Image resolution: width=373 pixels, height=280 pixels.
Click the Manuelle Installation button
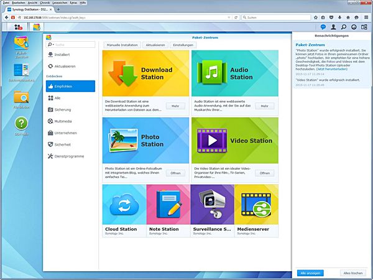pos(122,45)
